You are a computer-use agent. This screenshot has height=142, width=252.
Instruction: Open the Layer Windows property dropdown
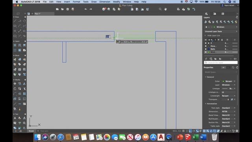coord(229,85)
